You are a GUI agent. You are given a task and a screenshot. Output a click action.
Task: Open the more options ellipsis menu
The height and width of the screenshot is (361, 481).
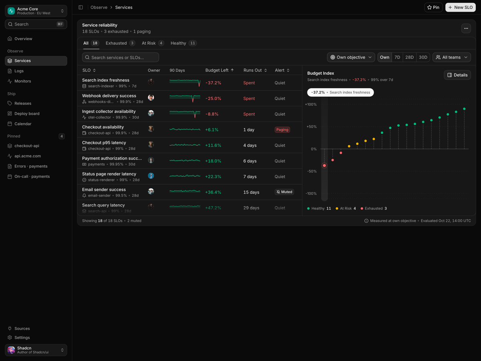coord(466,28)
